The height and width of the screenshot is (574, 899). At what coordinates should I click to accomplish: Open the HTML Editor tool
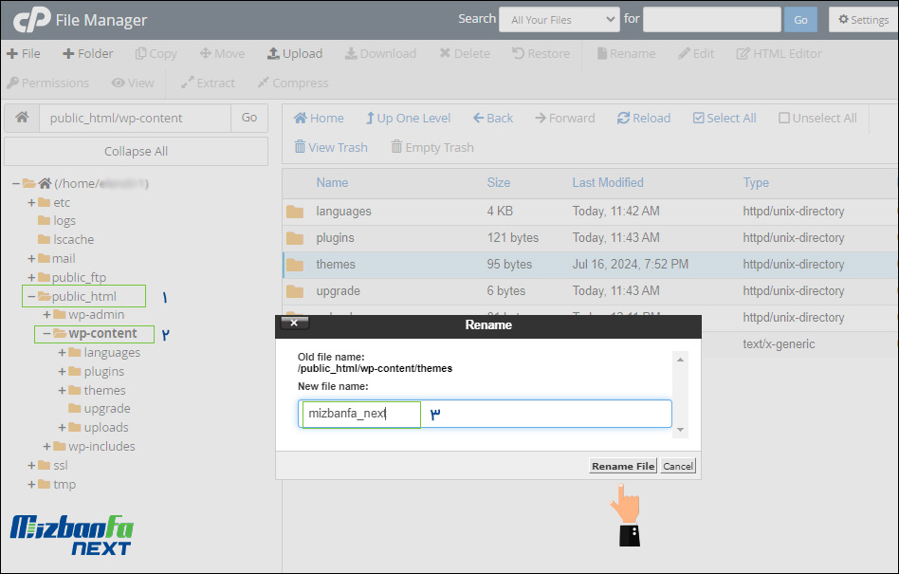point(779,53)
